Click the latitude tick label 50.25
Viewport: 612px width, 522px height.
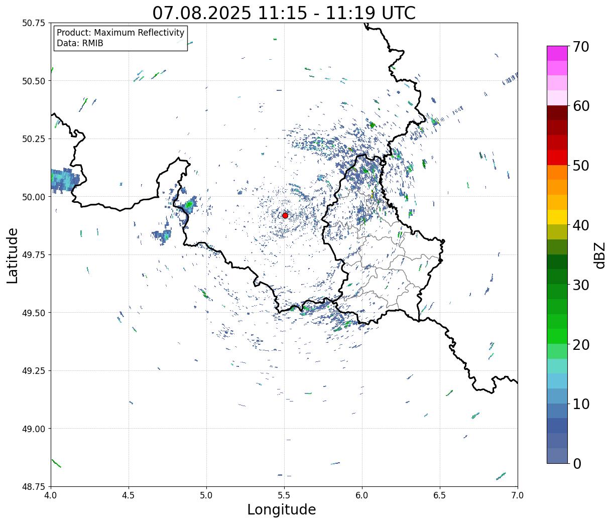pyautogui.click(x=34, y=139)
